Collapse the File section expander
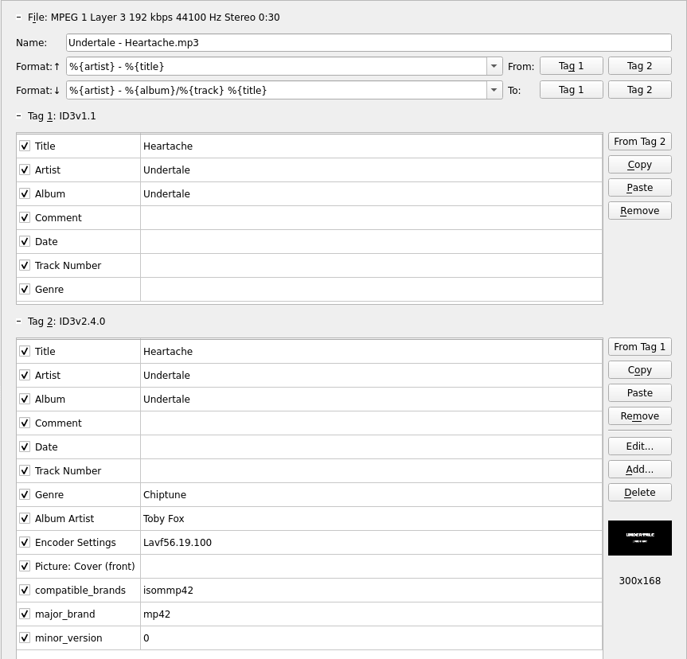The width and height of the screenshot is (687, 659). [x=18, y=17]
